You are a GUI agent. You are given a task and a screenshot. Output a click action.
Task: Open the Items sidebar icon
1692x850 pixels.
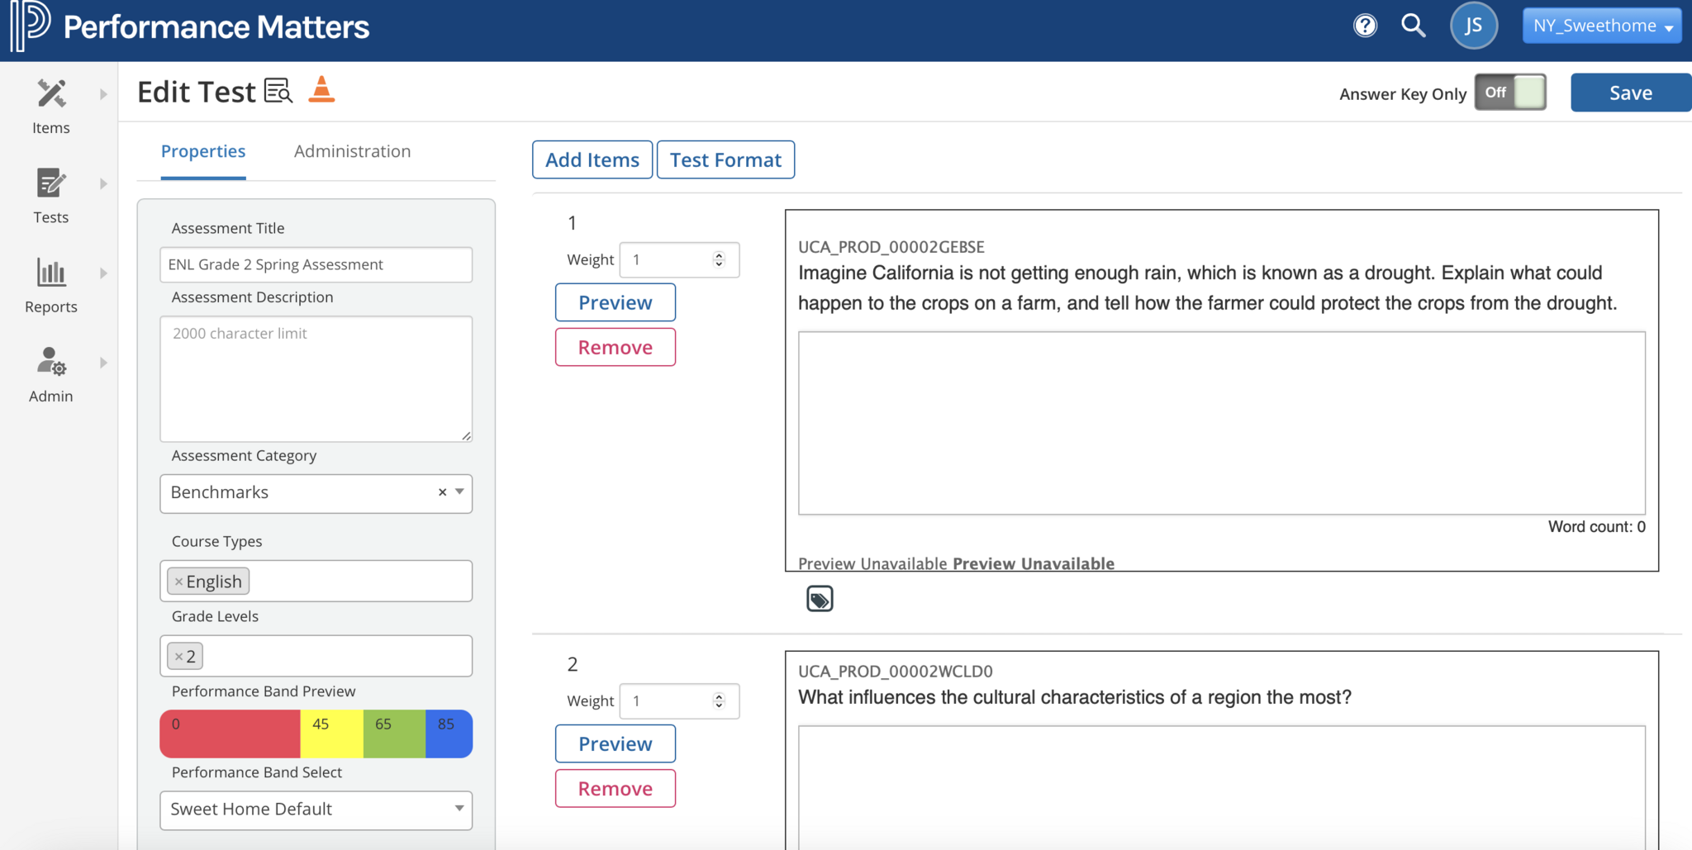[x=51, y=94]
